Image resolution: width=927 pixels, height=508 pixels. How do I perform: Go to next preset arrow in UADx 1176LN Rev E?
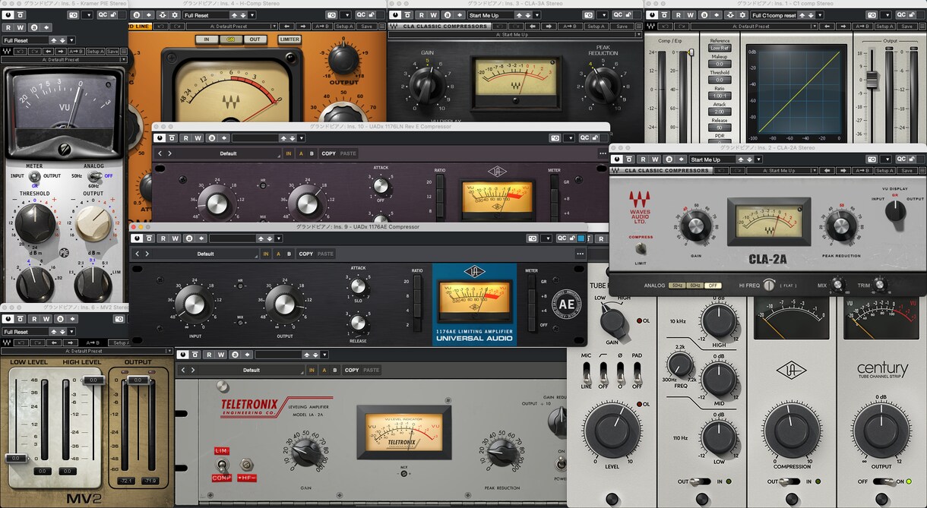[169, 153]
